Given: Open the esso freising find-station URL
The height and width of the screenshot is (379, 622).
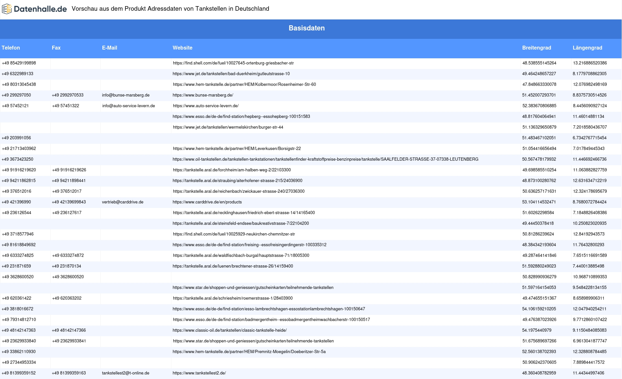Looking at the screenshot, I should click(249, 245).
